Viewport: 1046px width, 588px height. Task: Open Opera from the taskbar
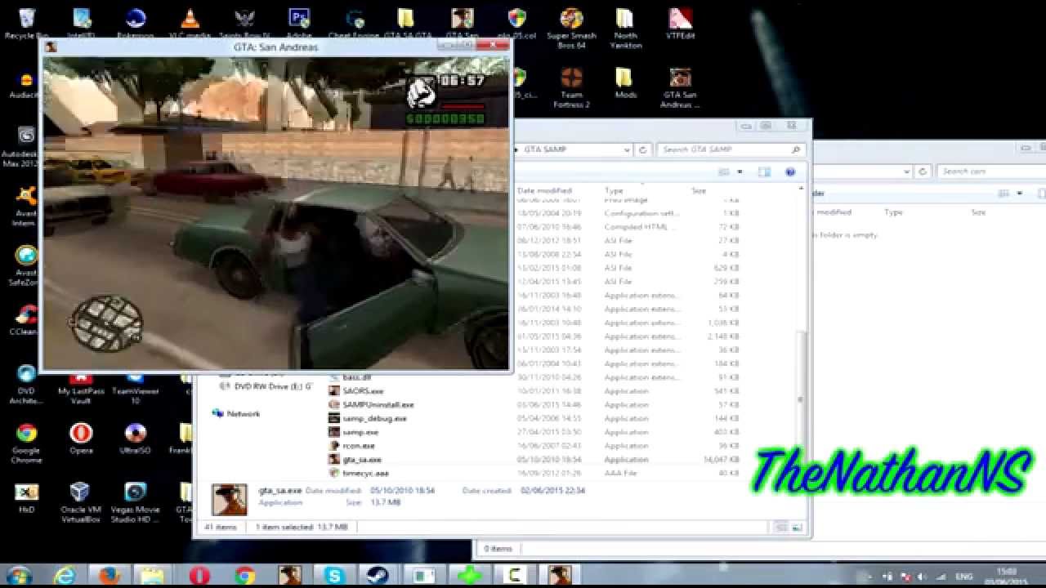point(199,575)
